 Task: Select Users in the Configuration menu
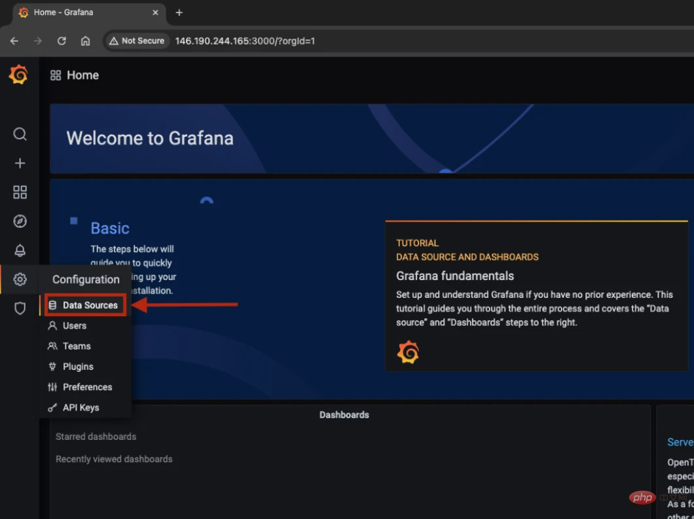(x=73, y=325)
